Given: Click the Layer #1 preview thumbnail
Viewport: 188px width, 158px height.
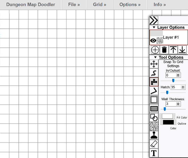Looking at the screenshot, I should point(156,33).
